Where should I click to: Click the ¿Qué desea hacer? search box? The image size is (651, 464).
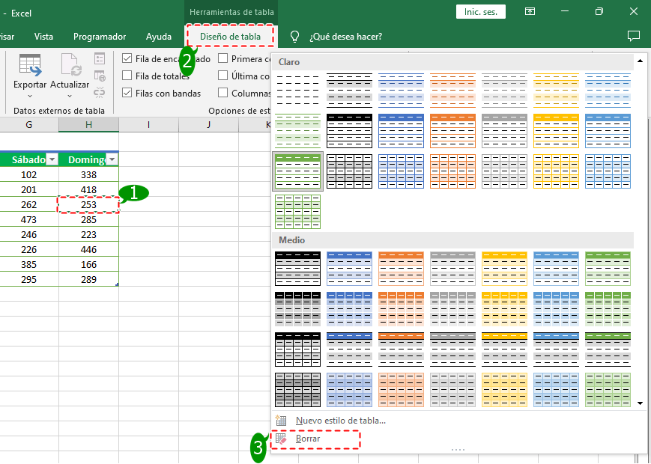coord(346,37)
